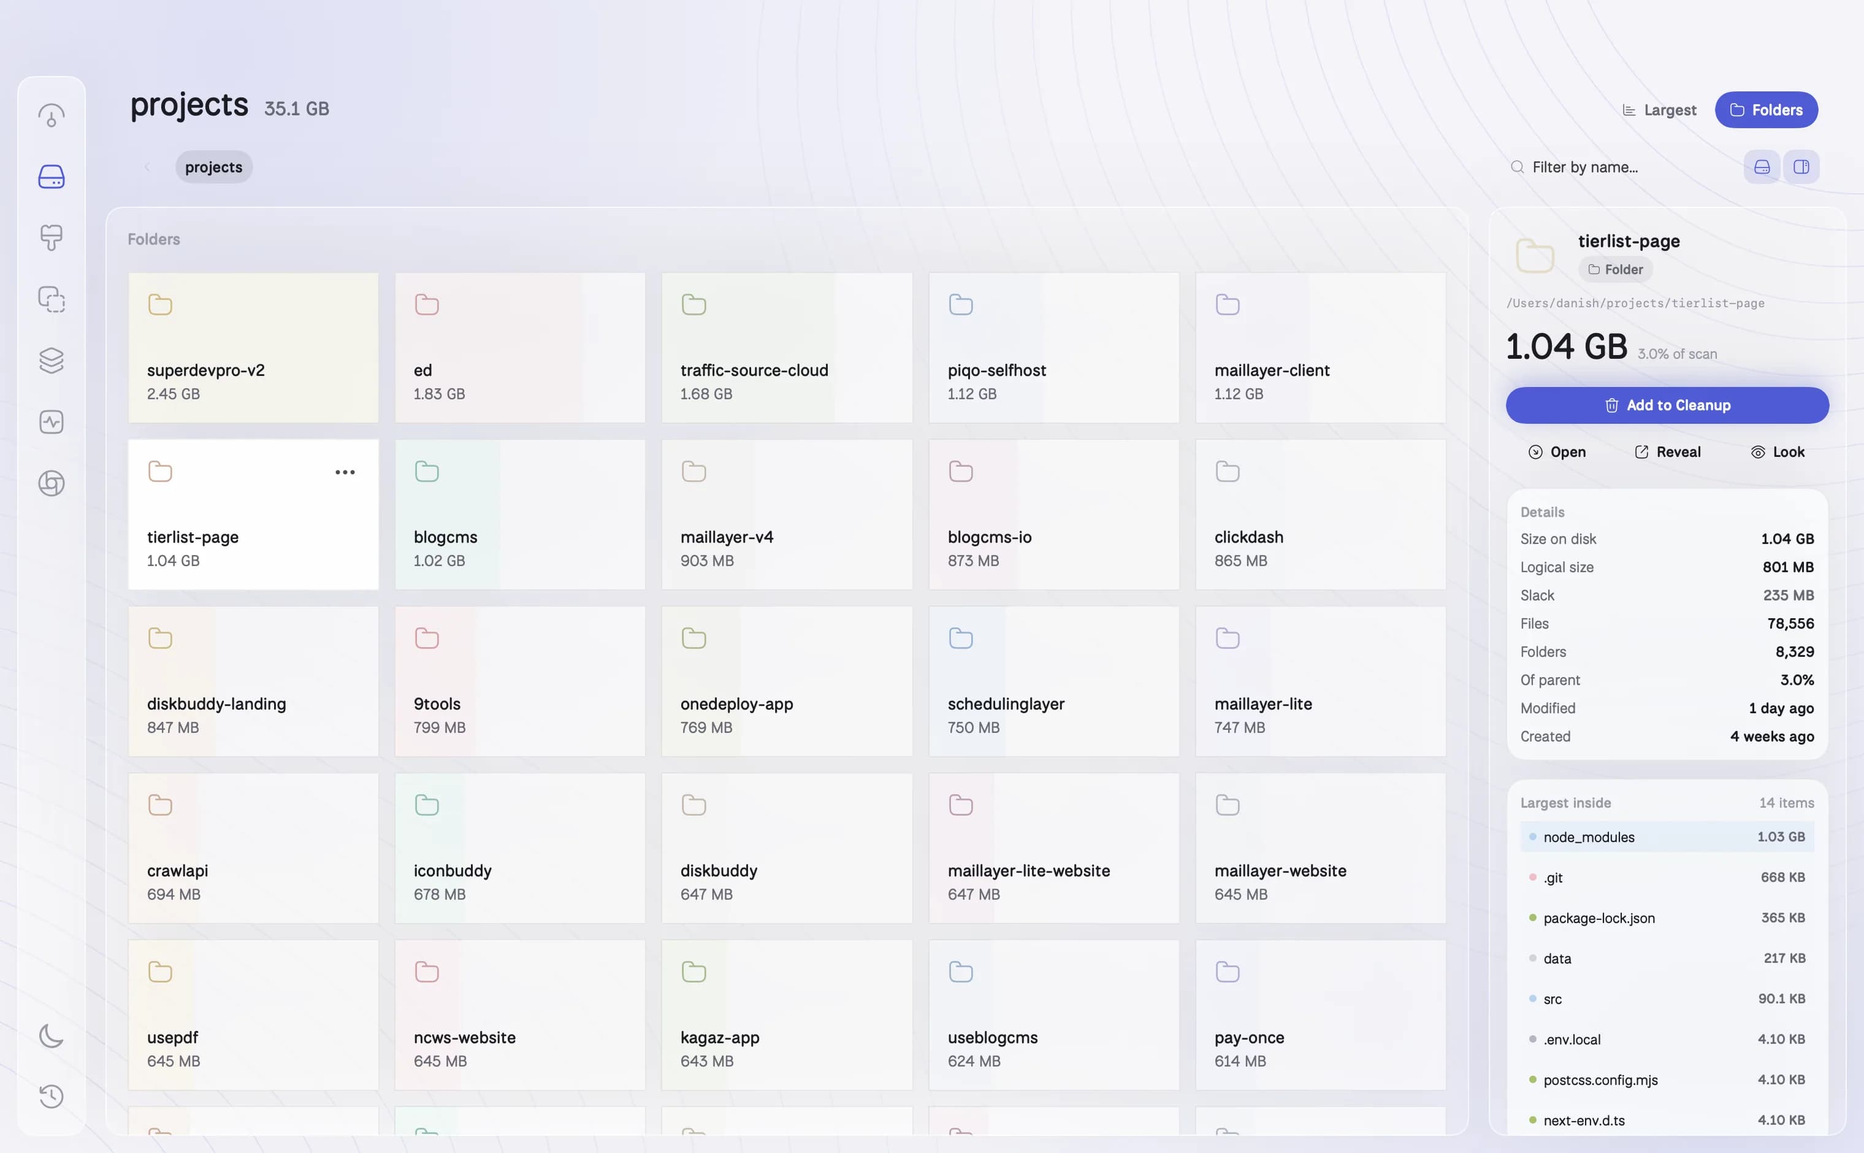The height and width of the screenshot is (1153, 1864).
Task: Select the superdevpro-v2 folder card
Action: pyautogui.click(x=253, y=348)
